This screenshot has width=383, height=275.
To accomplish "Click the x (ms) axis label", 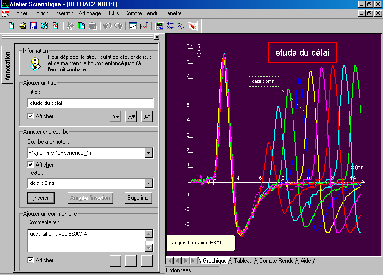I will point(358,167).
